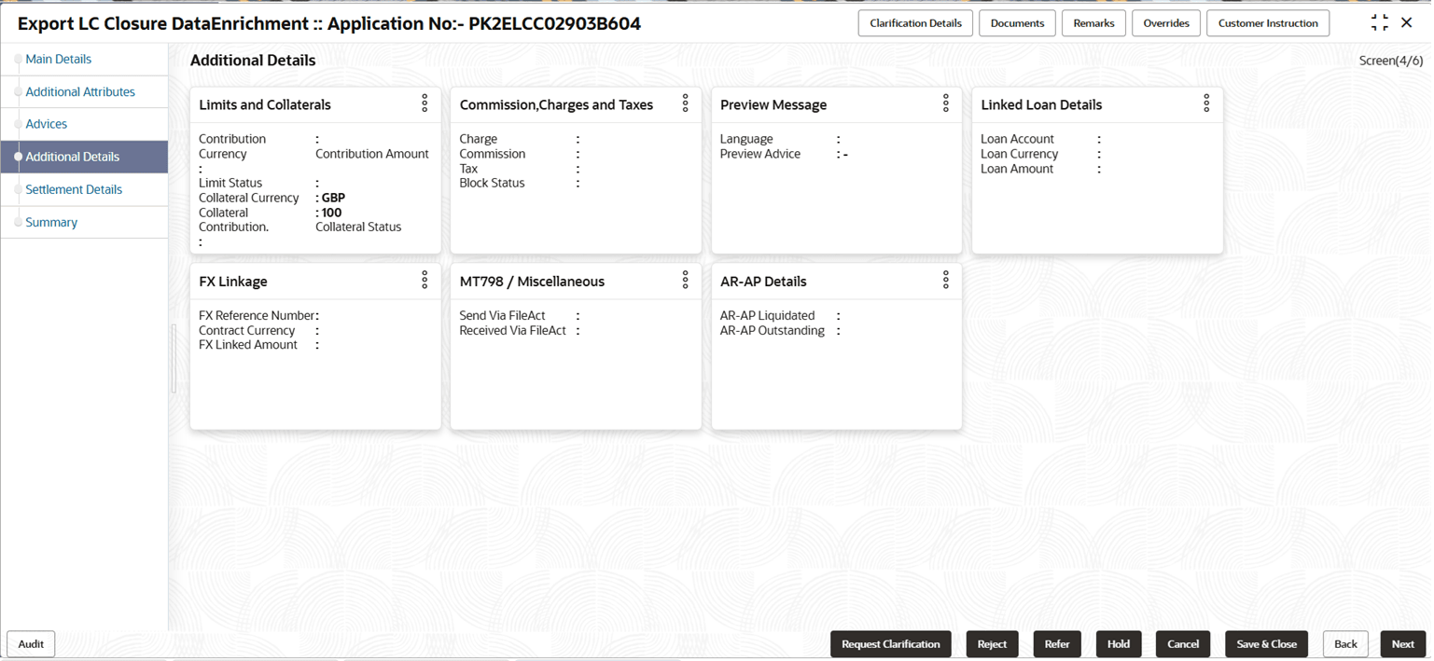The width and height of the screenshot is (1434, 661).
Task: Click the Preview Advice label
Action: click(x=760, y=154)
